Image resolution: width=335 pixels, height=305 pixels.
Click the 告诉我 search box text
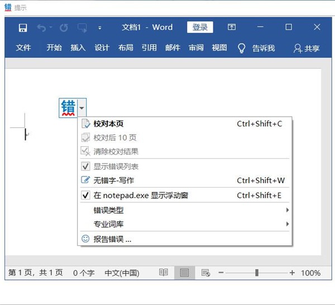[264, 48]
